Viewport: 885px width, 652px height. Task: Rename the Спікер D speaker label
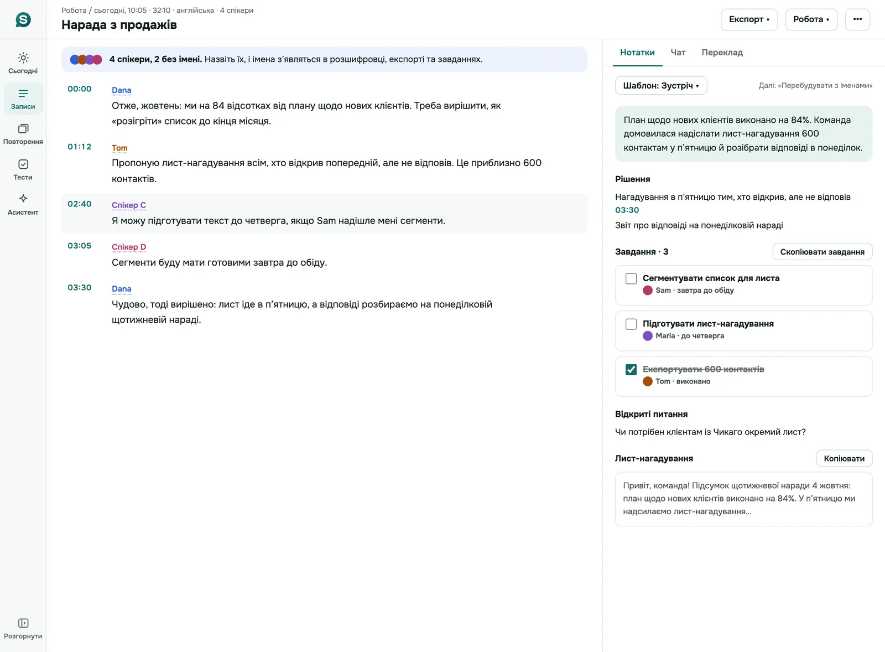pyautogui.click(x=129, y=247)
